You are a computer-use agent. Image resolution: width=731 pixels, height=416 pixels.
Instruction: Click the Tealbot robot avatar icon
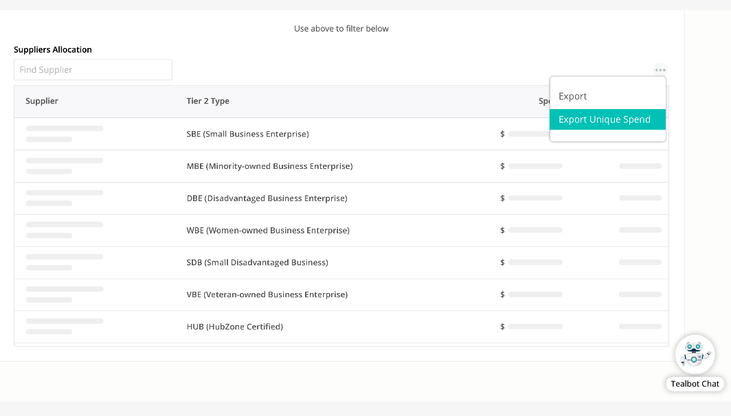695,354
